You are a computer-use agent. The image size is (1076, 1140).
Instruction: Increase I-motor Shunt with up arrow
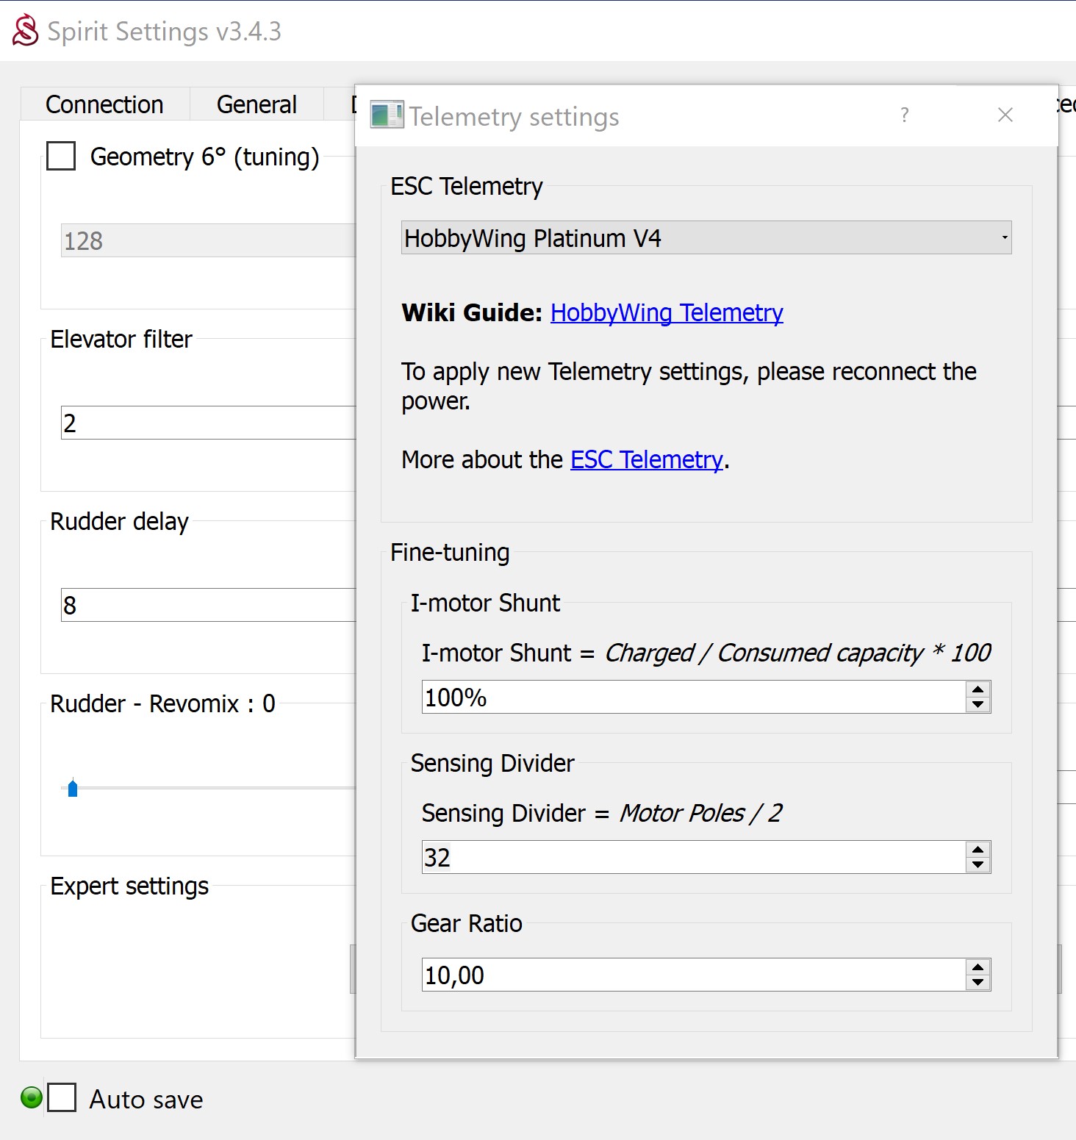978,689
